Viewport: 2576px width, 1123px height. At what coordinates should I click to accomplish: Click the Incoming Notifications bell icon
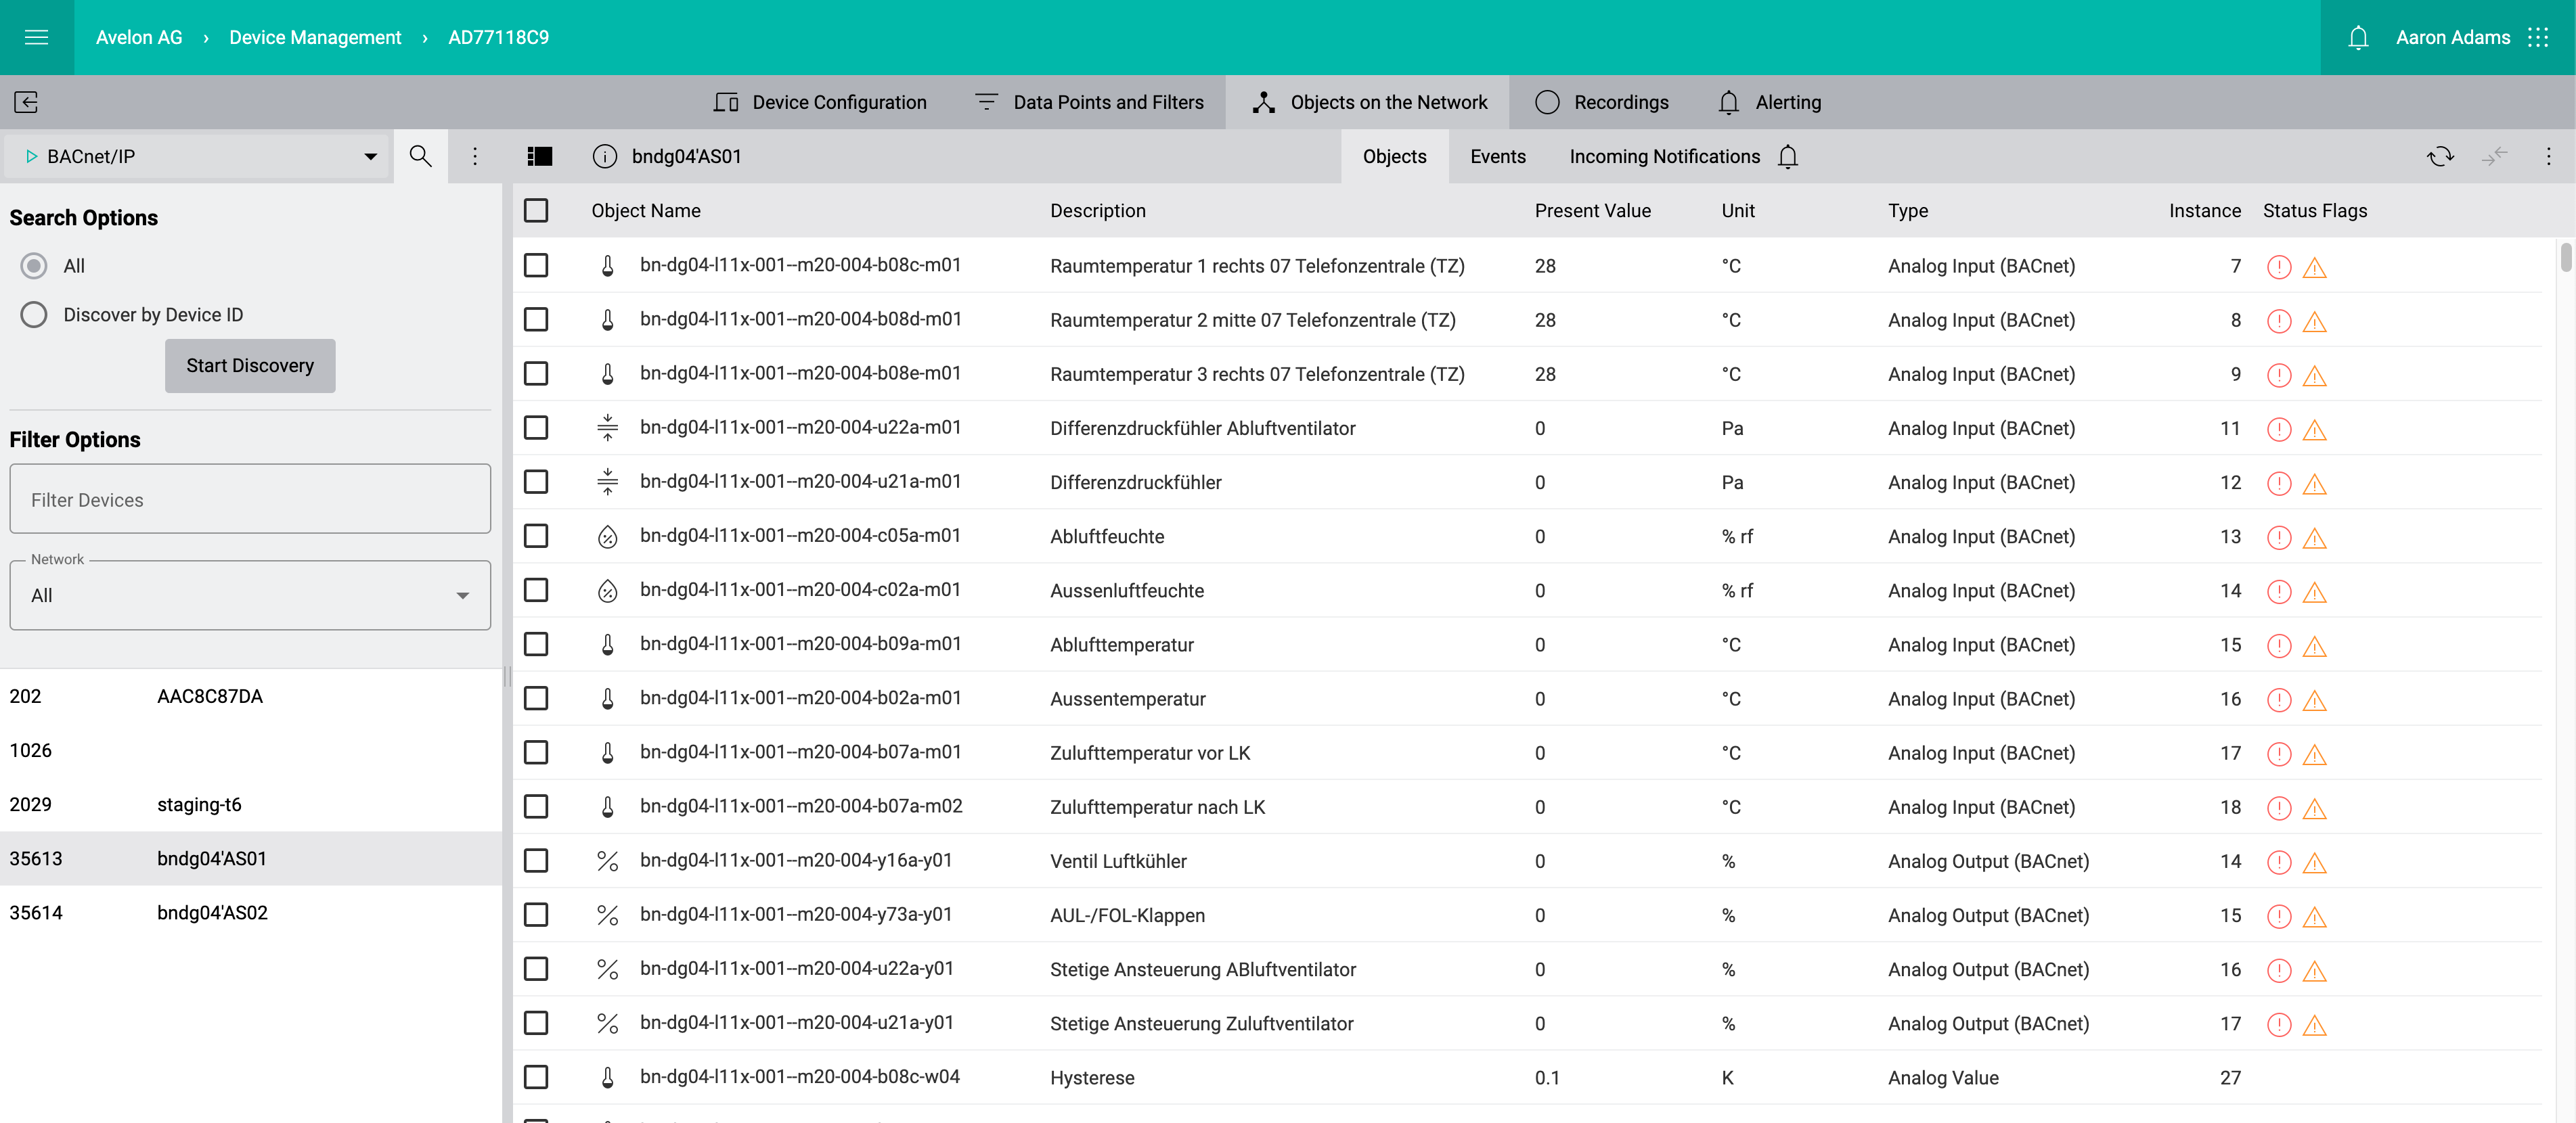(x=1788, y=156)
